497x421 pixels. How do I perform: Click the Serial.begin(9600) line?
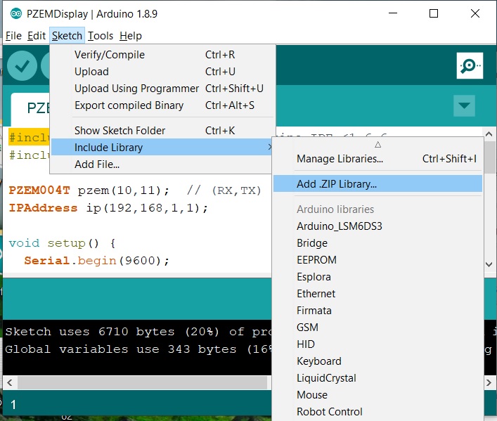(97, 261)
